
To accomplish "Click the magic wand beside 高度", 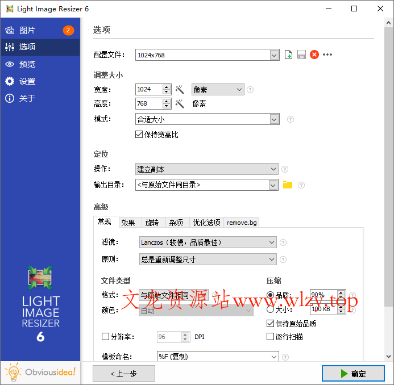I will 180,104.
